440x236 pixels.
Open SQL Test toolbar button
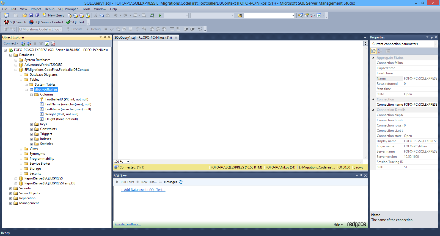pyautogui.click(x=75, y=22)
